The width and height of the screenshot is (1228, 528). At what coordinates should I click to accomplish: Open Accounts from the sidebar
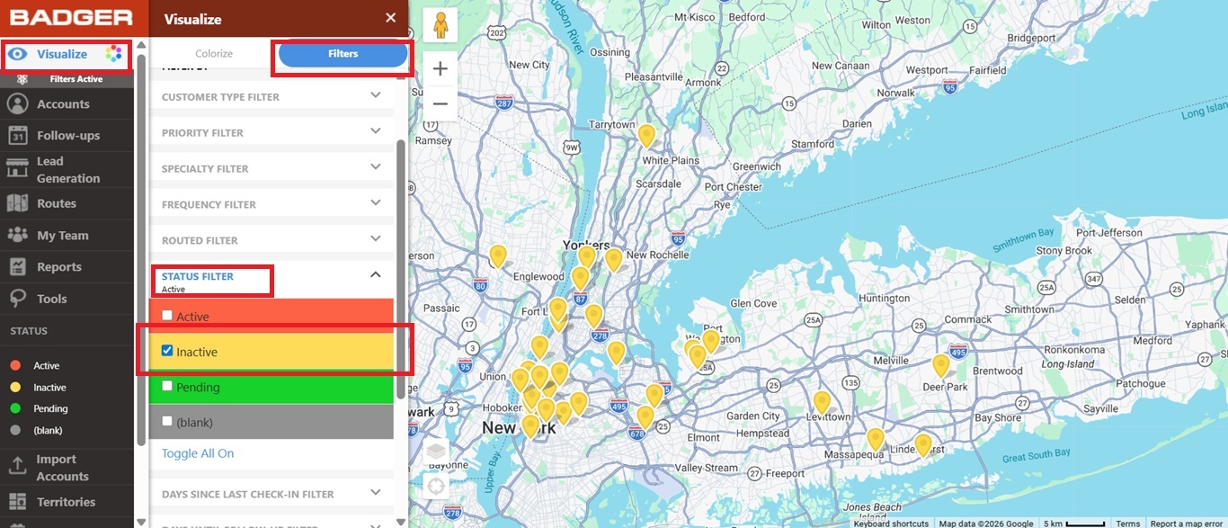(x=63, y=104)
